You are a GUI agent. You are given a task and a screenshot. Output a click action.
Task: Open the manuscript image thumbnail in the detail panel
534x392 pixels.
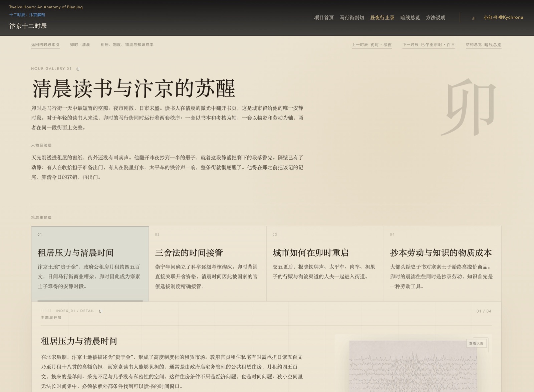coord(413,366)
